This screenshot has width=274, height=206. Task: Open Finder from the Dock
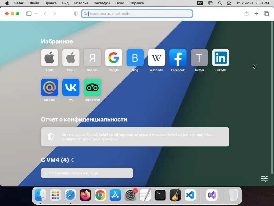point(40,195)
